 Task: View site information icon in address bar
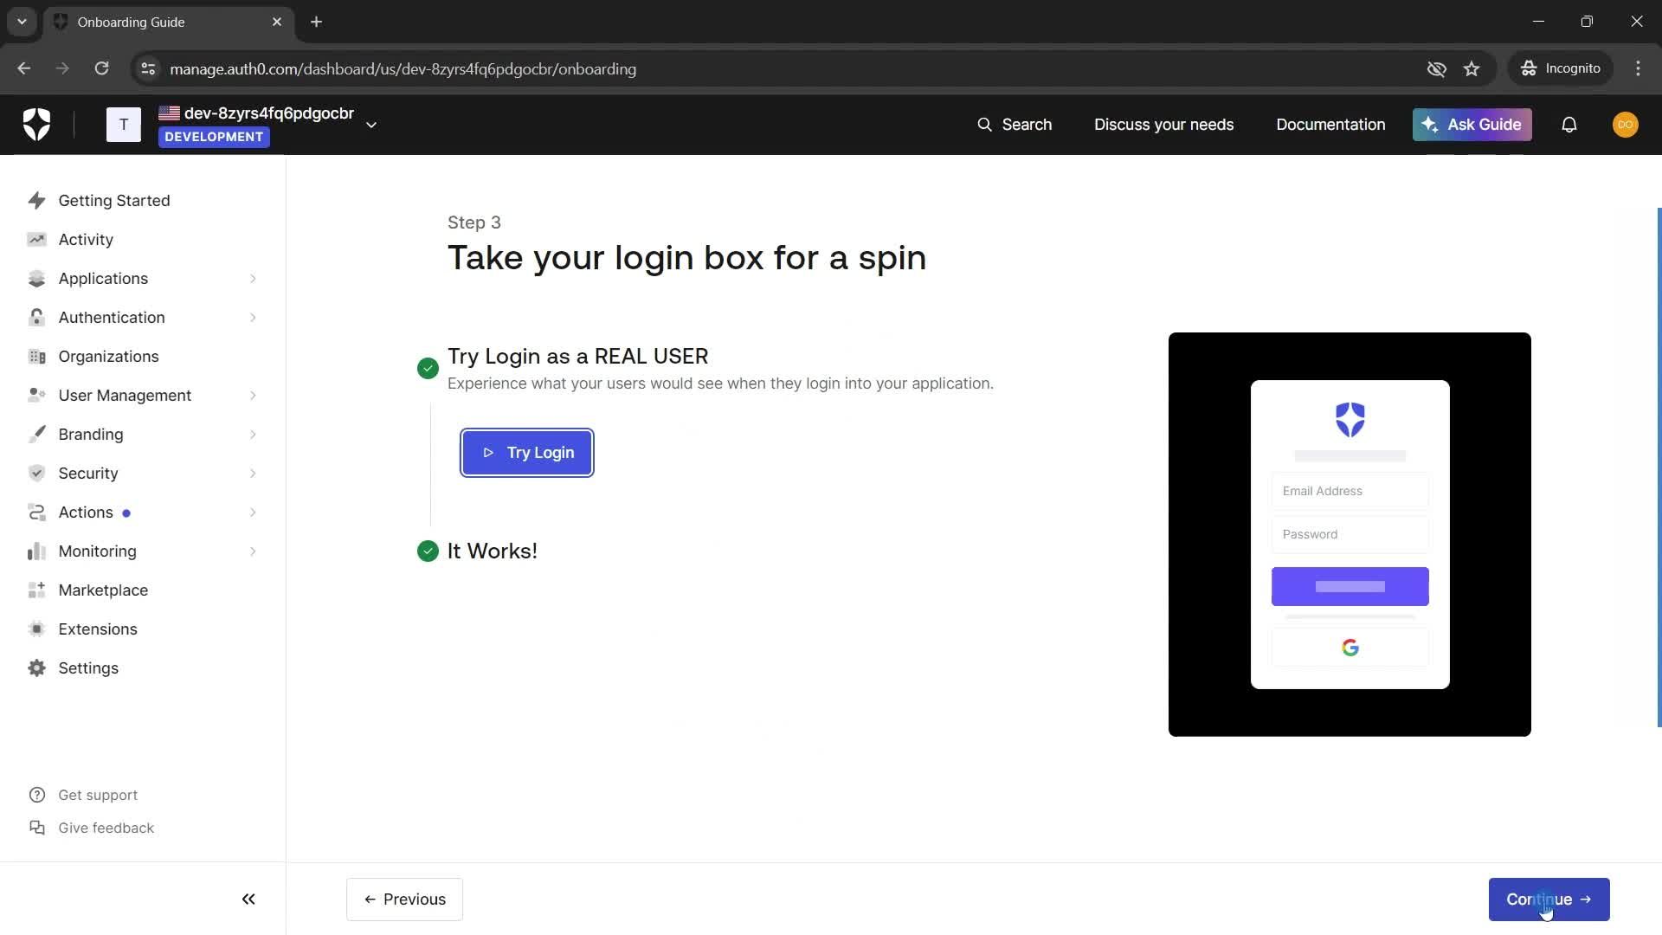148,68
